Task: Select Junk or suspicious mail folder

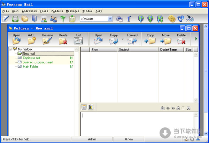Action: [x=38, y=62]
